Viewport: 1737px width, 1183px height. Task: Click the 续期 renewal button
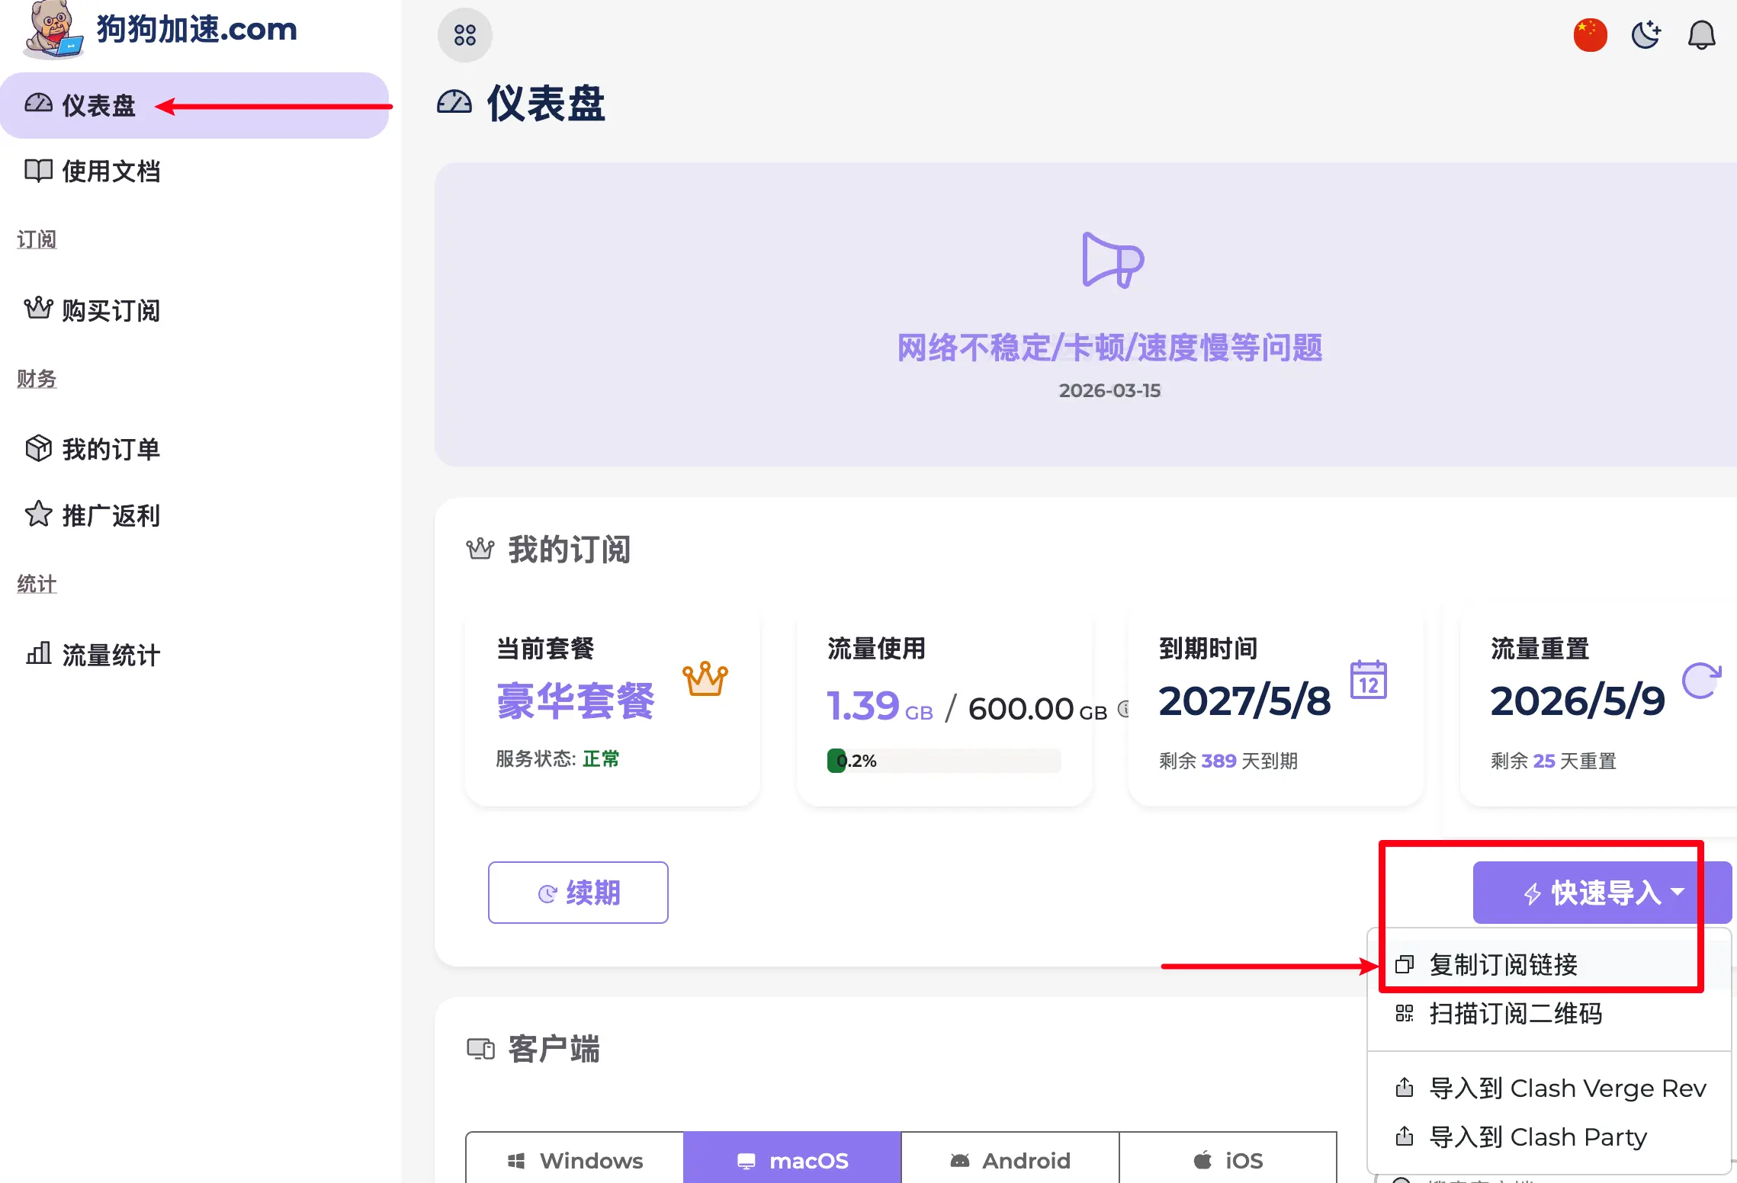[x=578, y=892]
